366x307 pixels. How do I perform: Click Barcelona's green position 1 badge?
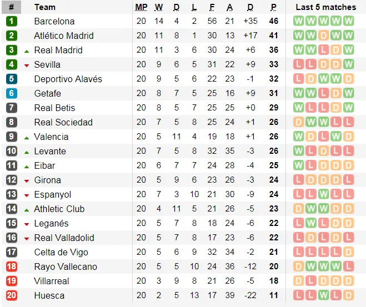(x=12, y=21)
